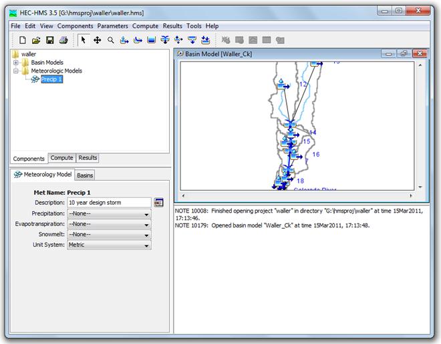The width and height of the screenshot is (441, 344).
Task: Open the Precipitation method dropdown
Action: pyautogui.click(x=109, y=214)
